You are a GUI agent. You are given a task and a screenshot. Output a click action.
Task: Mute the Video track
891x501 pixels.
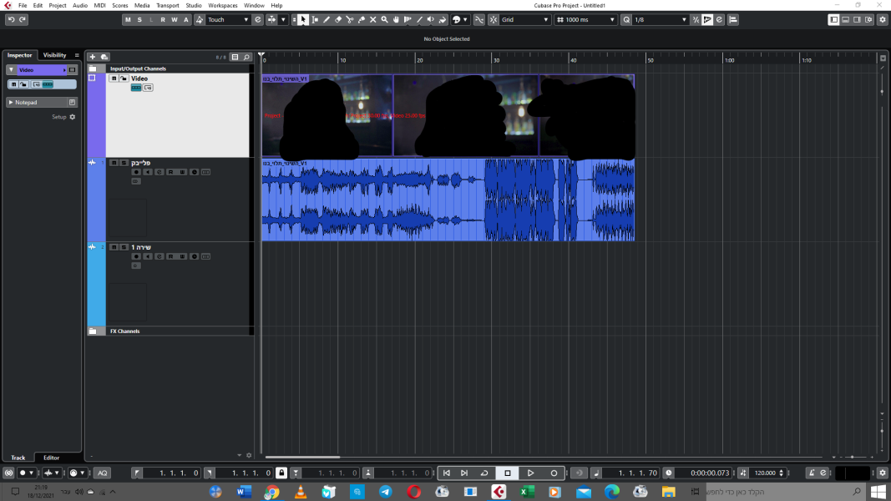pos(114,78)
